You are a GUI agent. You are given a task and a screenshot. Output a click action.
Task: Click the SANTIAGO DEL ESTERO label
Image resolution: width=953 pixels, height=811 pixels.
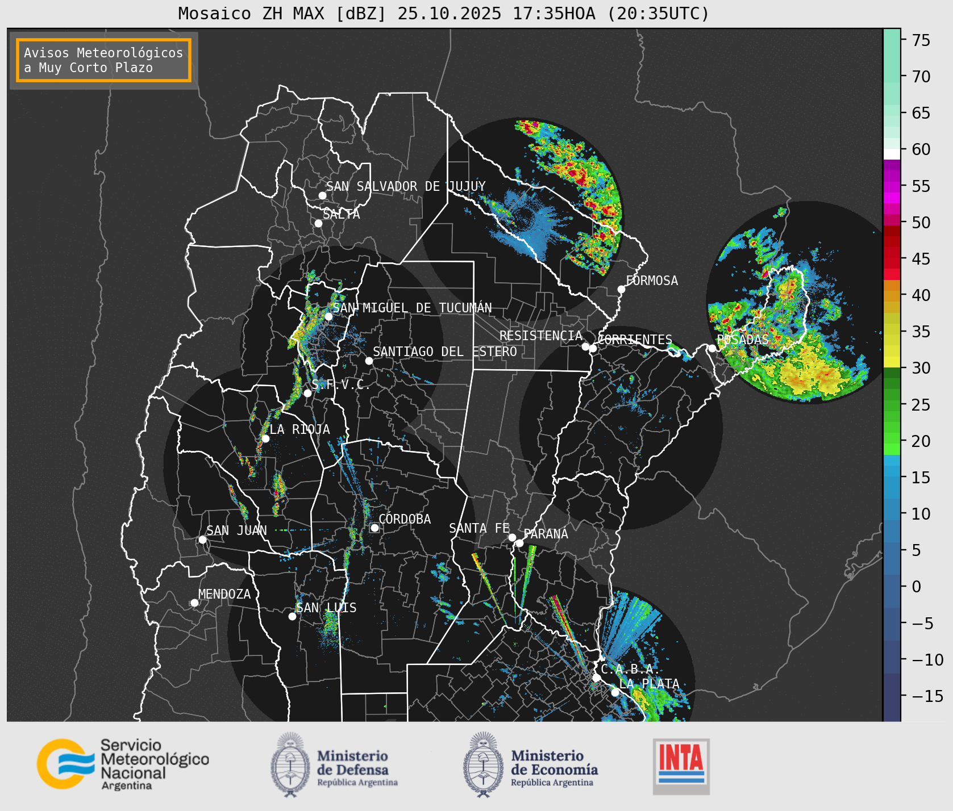click(x=445, y=352)
